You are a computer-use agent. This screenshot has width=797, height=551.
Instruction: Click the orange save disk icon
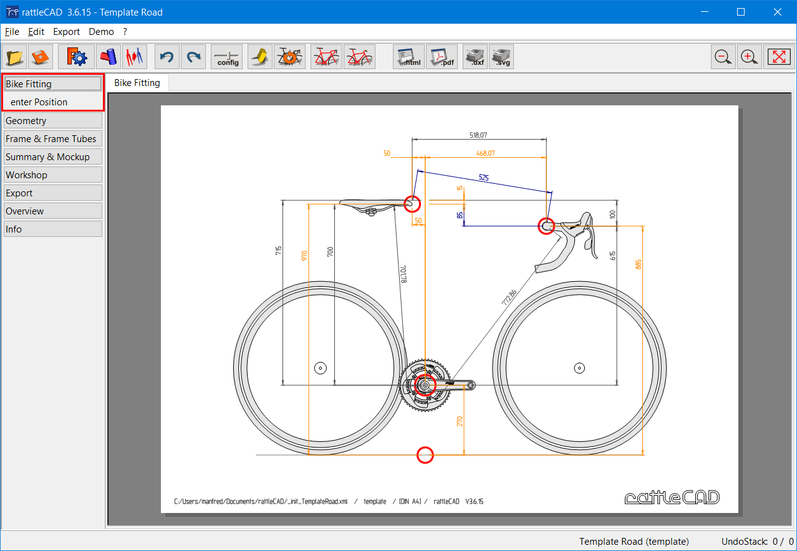(41, 57)
